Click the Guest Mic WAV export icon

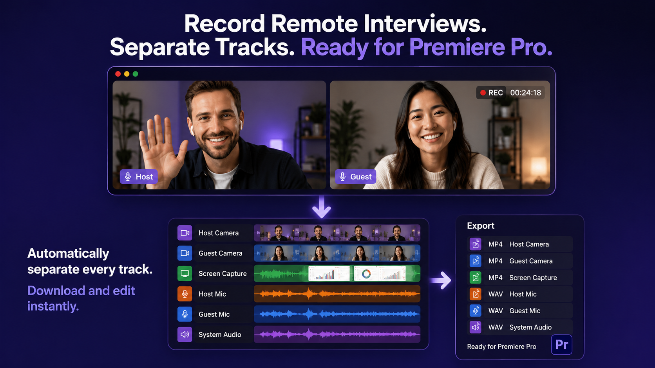[475, 311]
